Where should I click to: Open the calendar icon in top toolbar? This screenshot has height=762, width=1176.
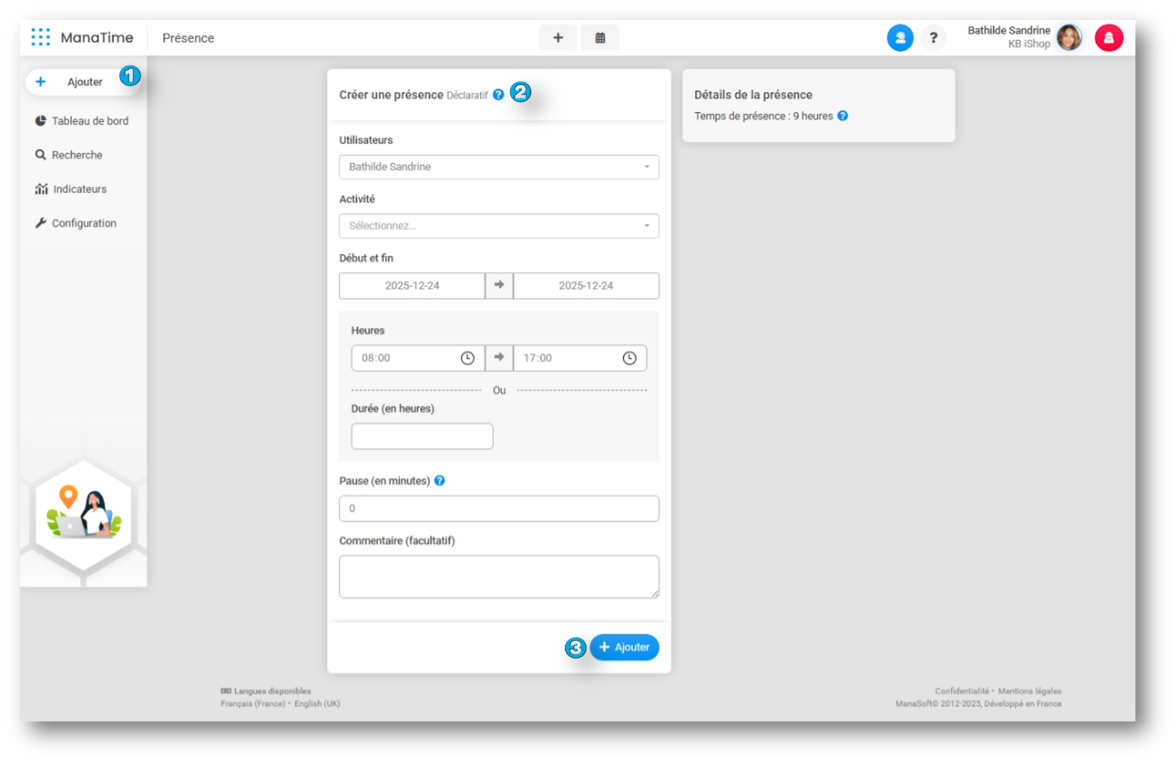point(600,38)
